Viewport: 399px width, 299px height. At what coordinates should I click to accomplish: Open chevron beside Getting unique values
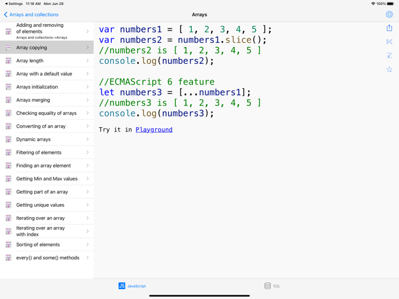pos(87,205)
